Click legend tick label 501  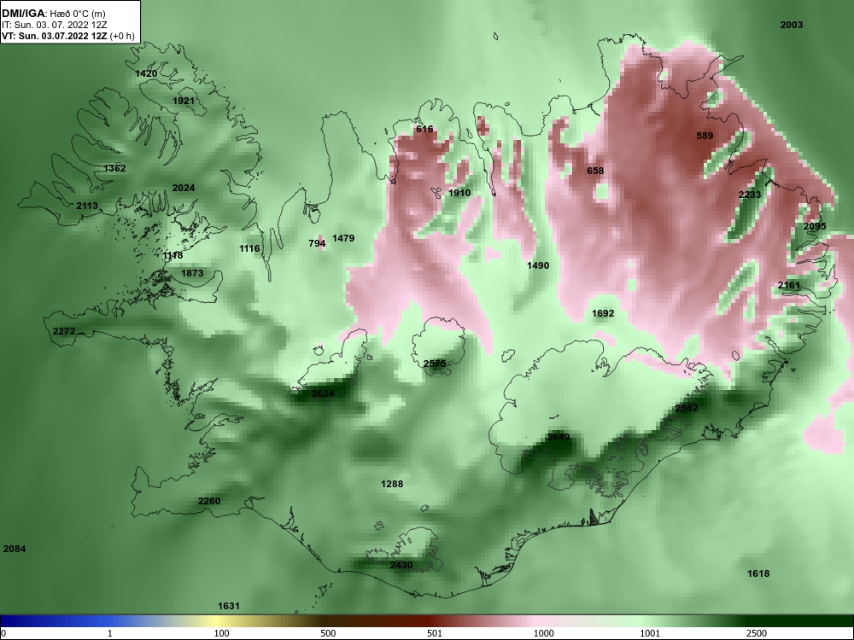[435, 633]
